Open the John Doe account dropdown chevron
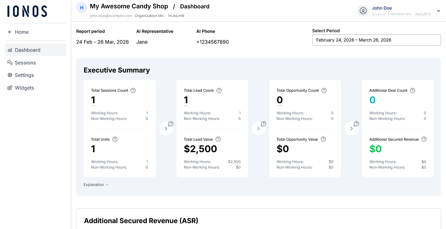Image resolution: width=446 pixels, height=229 pixels. [x=438, y=11]
